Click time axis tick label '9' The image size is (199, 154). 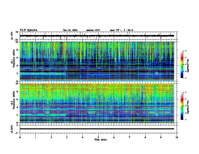point(161,137)
